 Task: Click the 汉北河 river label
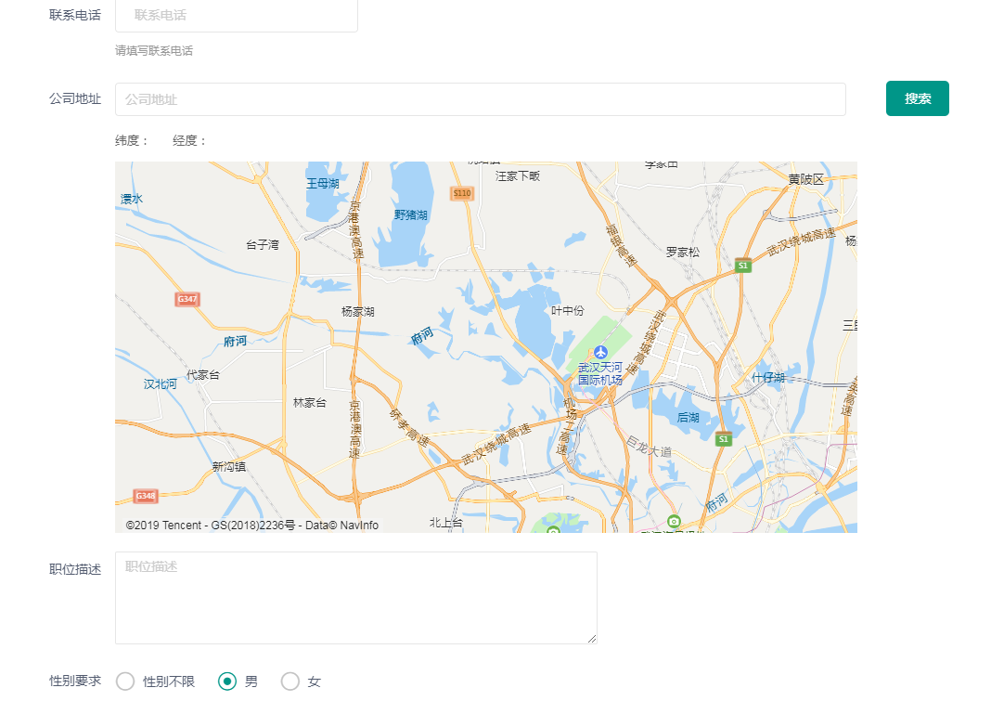tap(160, 384)
